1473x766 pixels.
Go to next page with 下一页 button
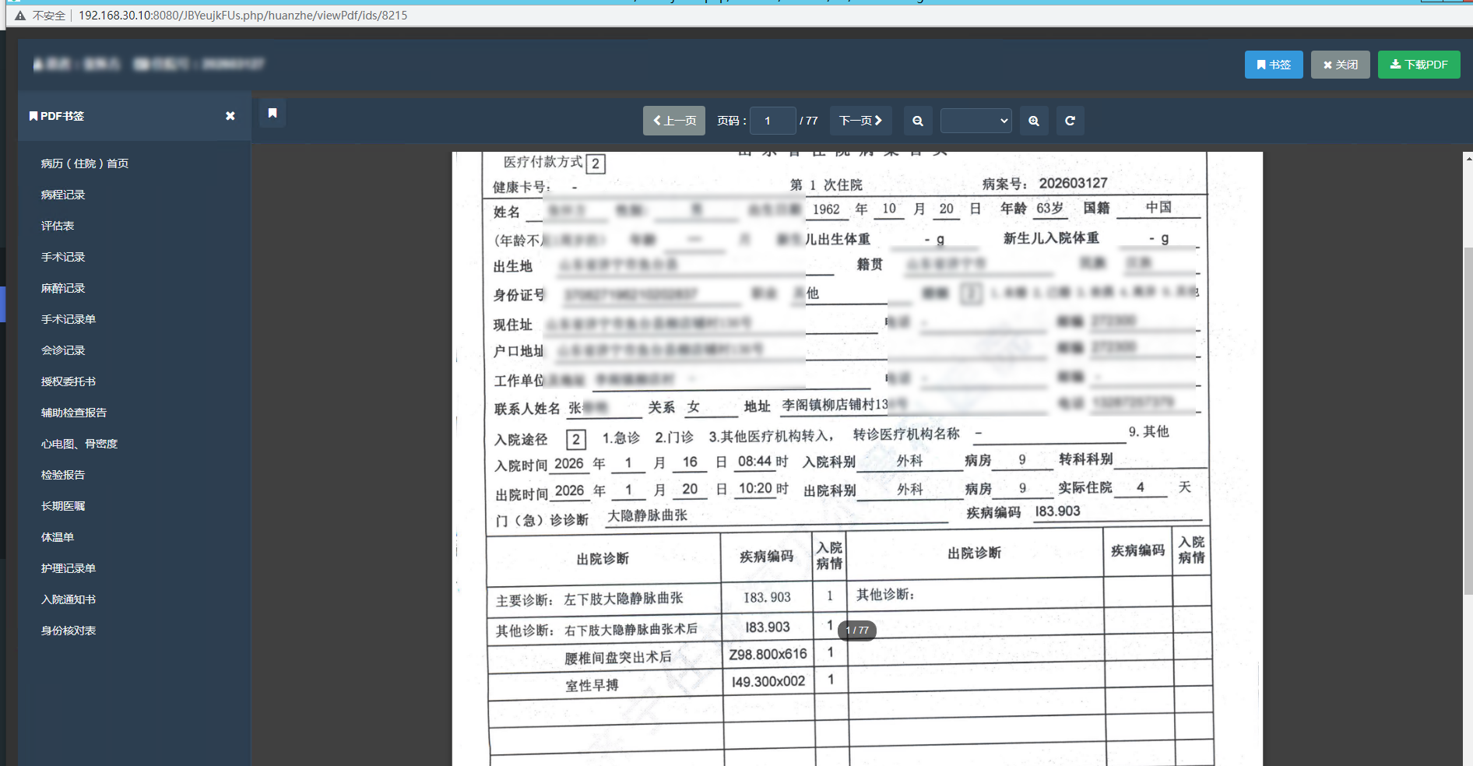tap(860, 121)
